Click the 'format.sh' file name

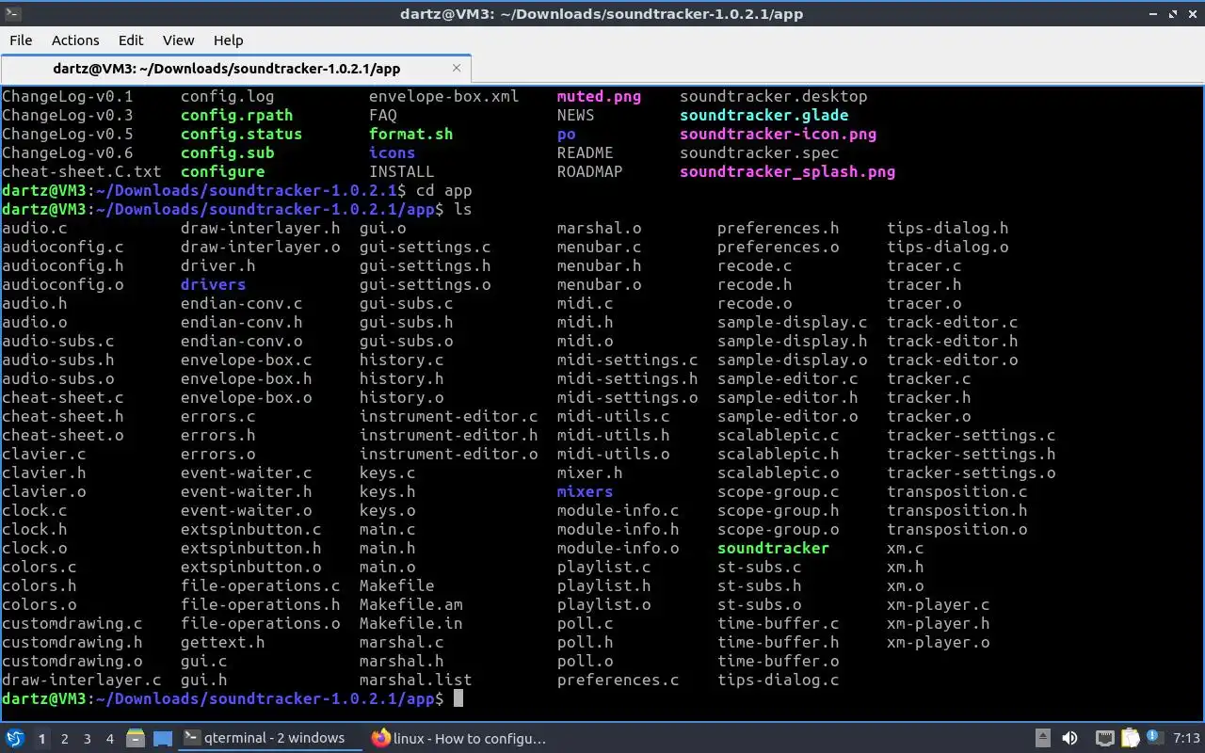411,134
